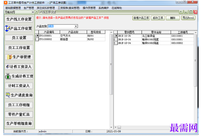Click the application icon in the title bar
The image size is (203, 137).
click(x=6, y=3)
